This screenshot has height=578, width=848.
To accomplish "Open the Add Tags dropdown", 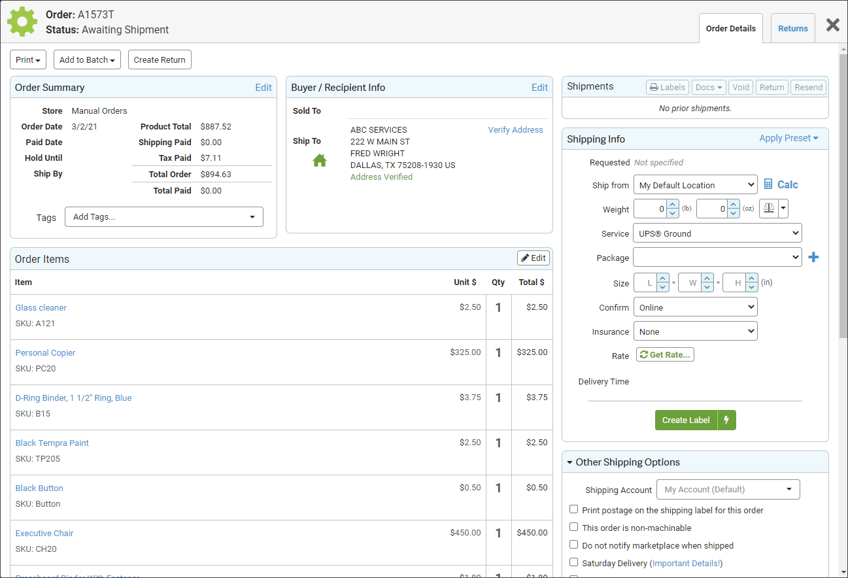I will click(x=163, y=217).
